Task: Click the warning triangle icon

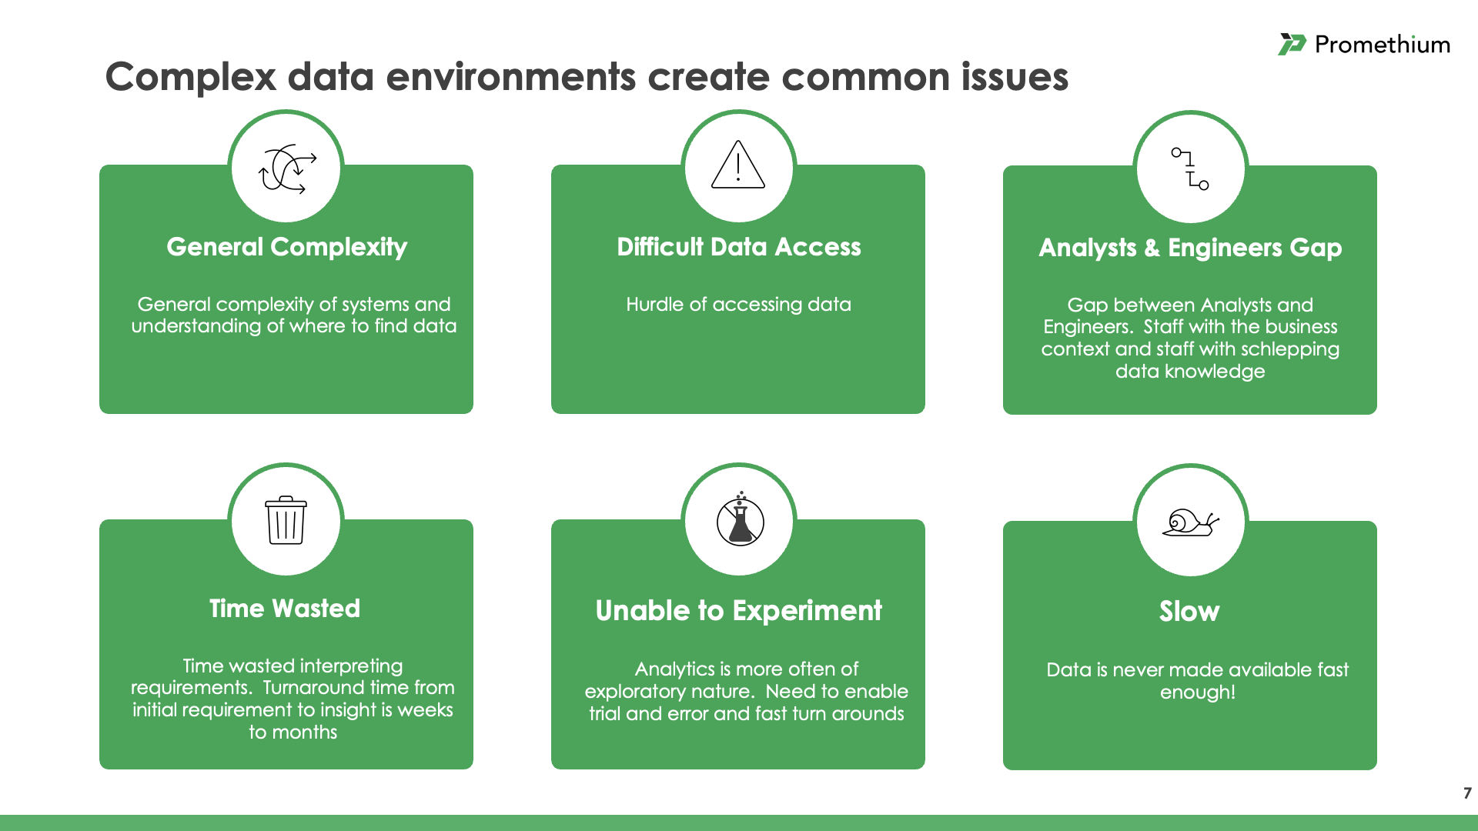Action: pos(738,165)
